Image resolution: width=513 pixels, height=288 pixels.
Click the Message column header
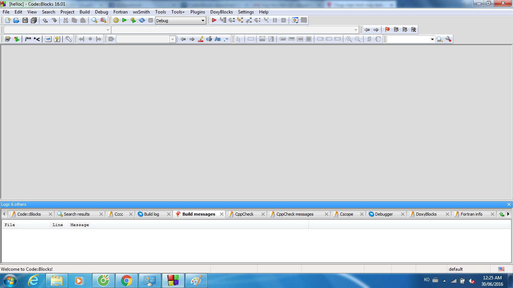tap(80, 225)
